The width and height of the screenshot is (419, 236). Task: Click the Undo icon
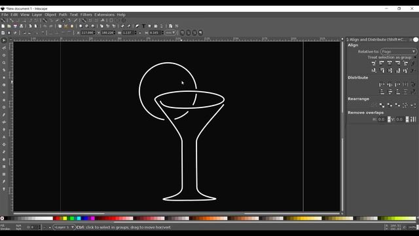click(x=45, y=26)
